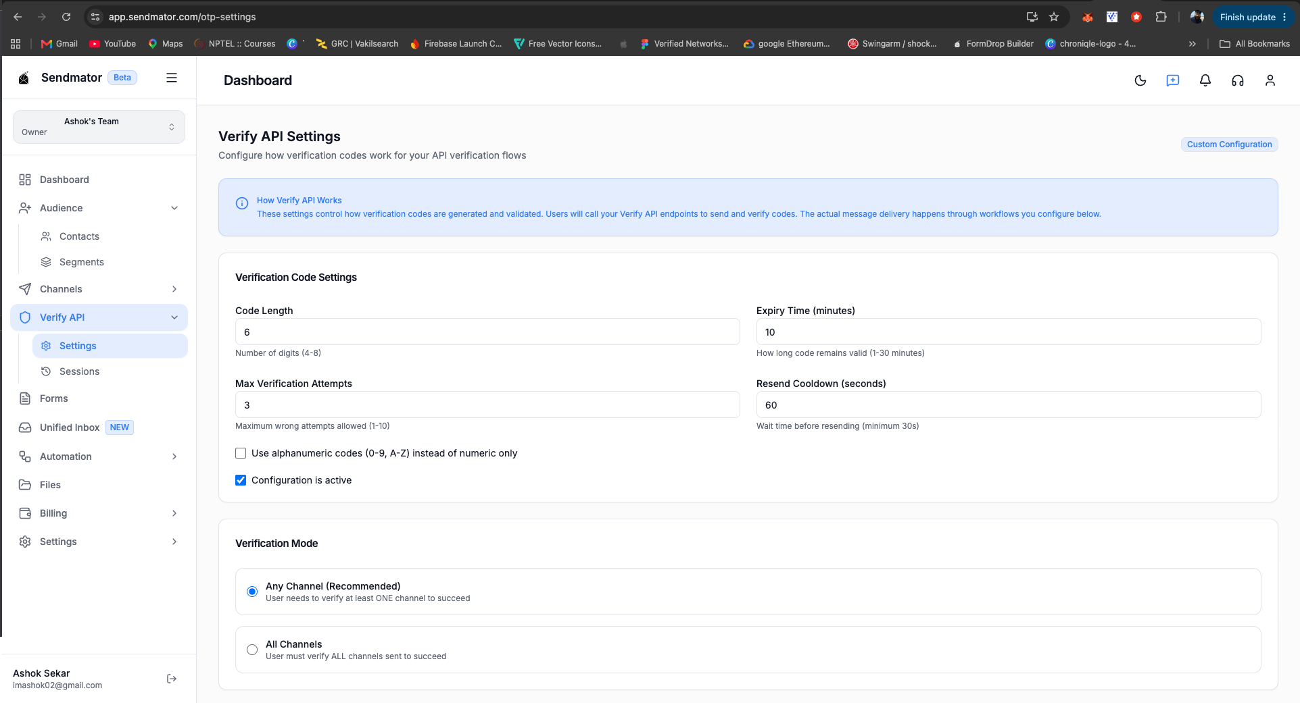The image size is (1300, 703).
Task: Click Finish update browser button
Action: click(x=1253, y=17)
